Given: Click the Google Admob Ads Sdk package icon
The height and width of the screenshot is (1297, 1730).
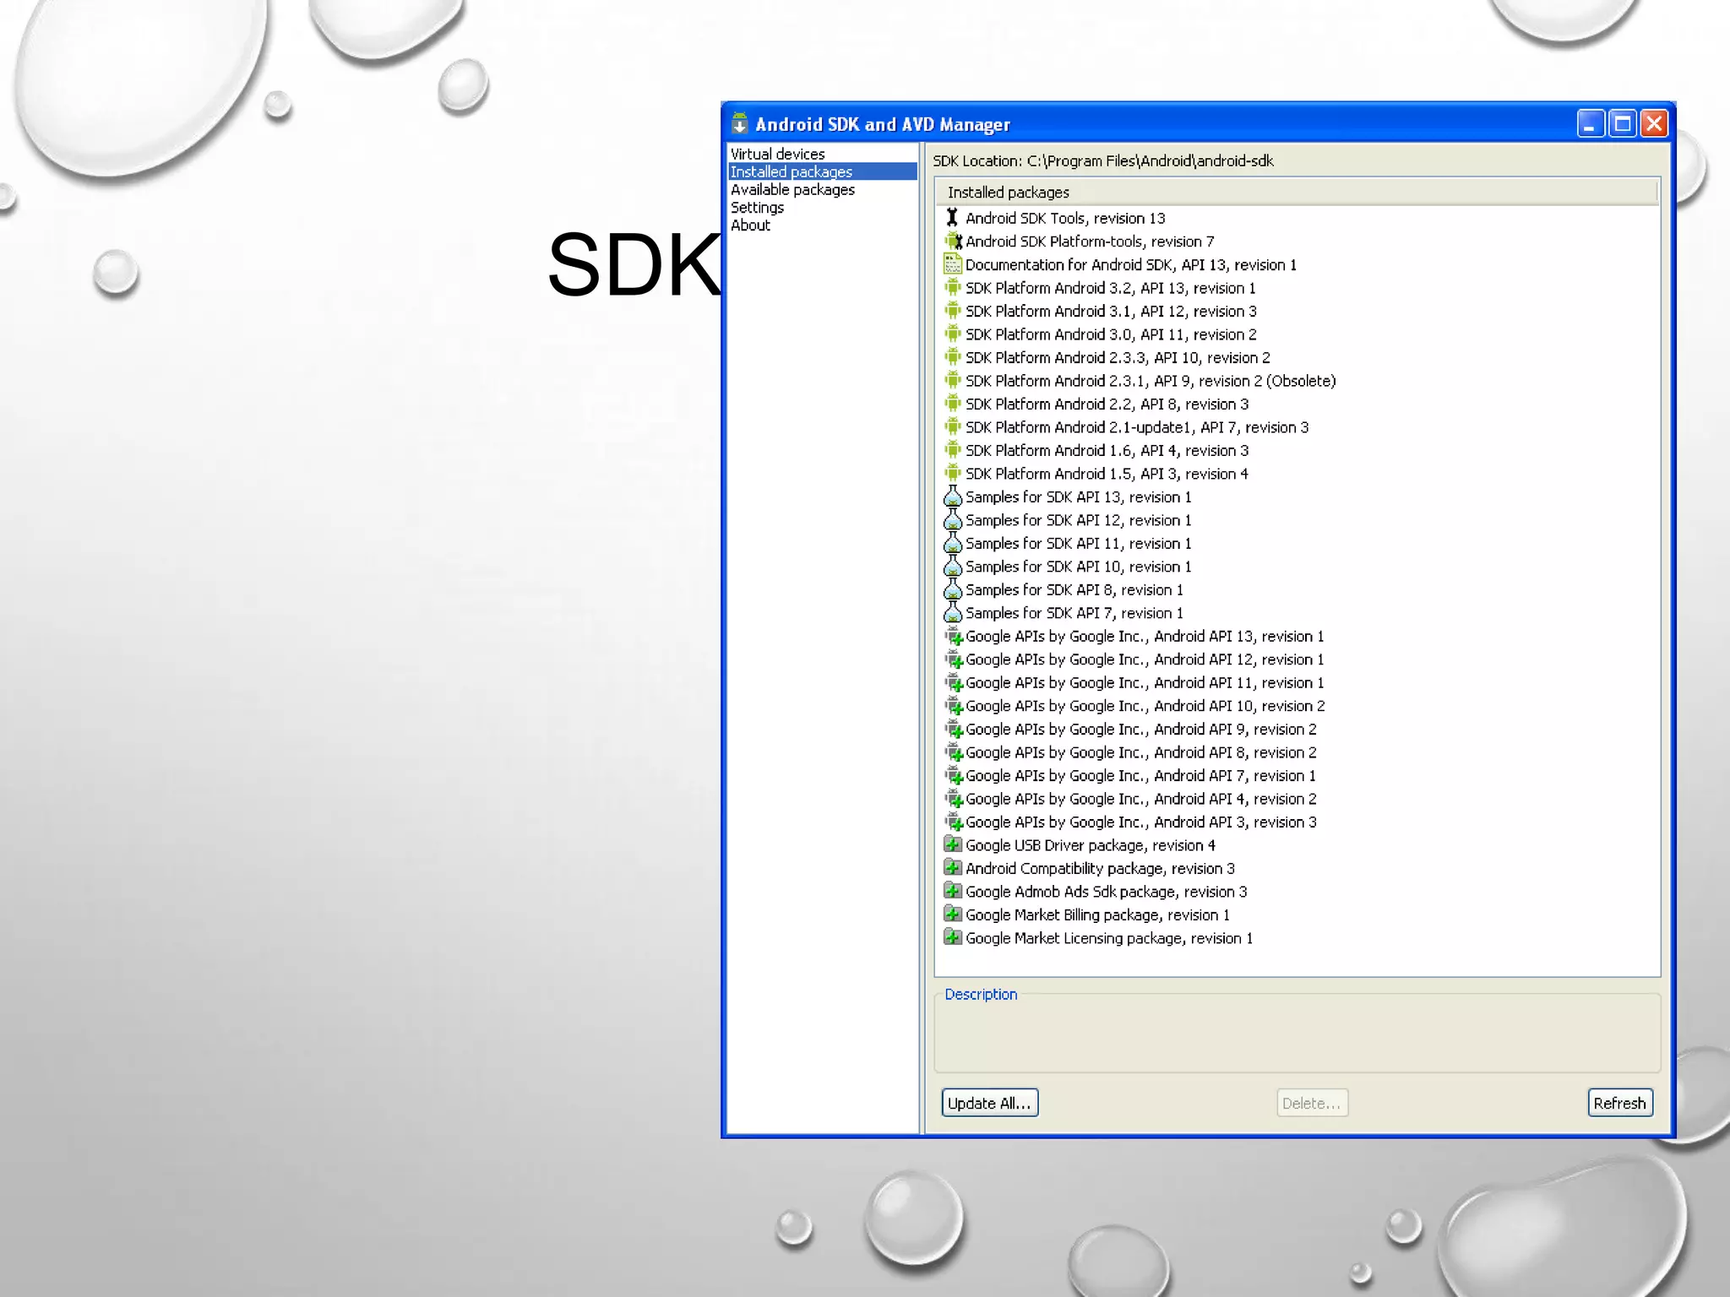Looking at the screenshot, I should click(953, 892).
